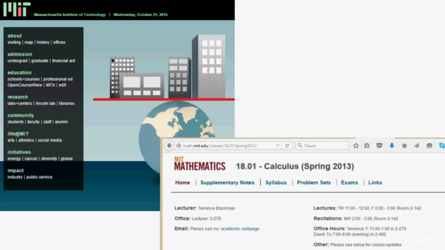Open OpenCourseWare link
The width and height of the screenshot is (445, 250).
[x=25, y=85]
